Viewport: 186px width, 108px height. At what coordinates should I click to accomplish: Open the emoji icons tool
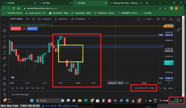click(5, 58)
